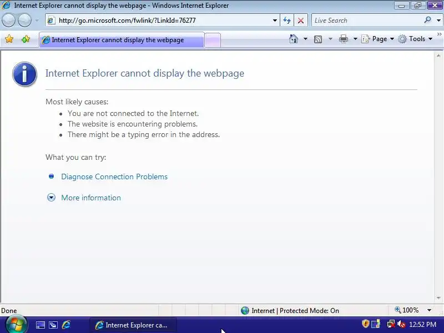Screen dimensions: 444x333
Task: Expand the feeds dropdown arrow
Action: coord(330,39)
